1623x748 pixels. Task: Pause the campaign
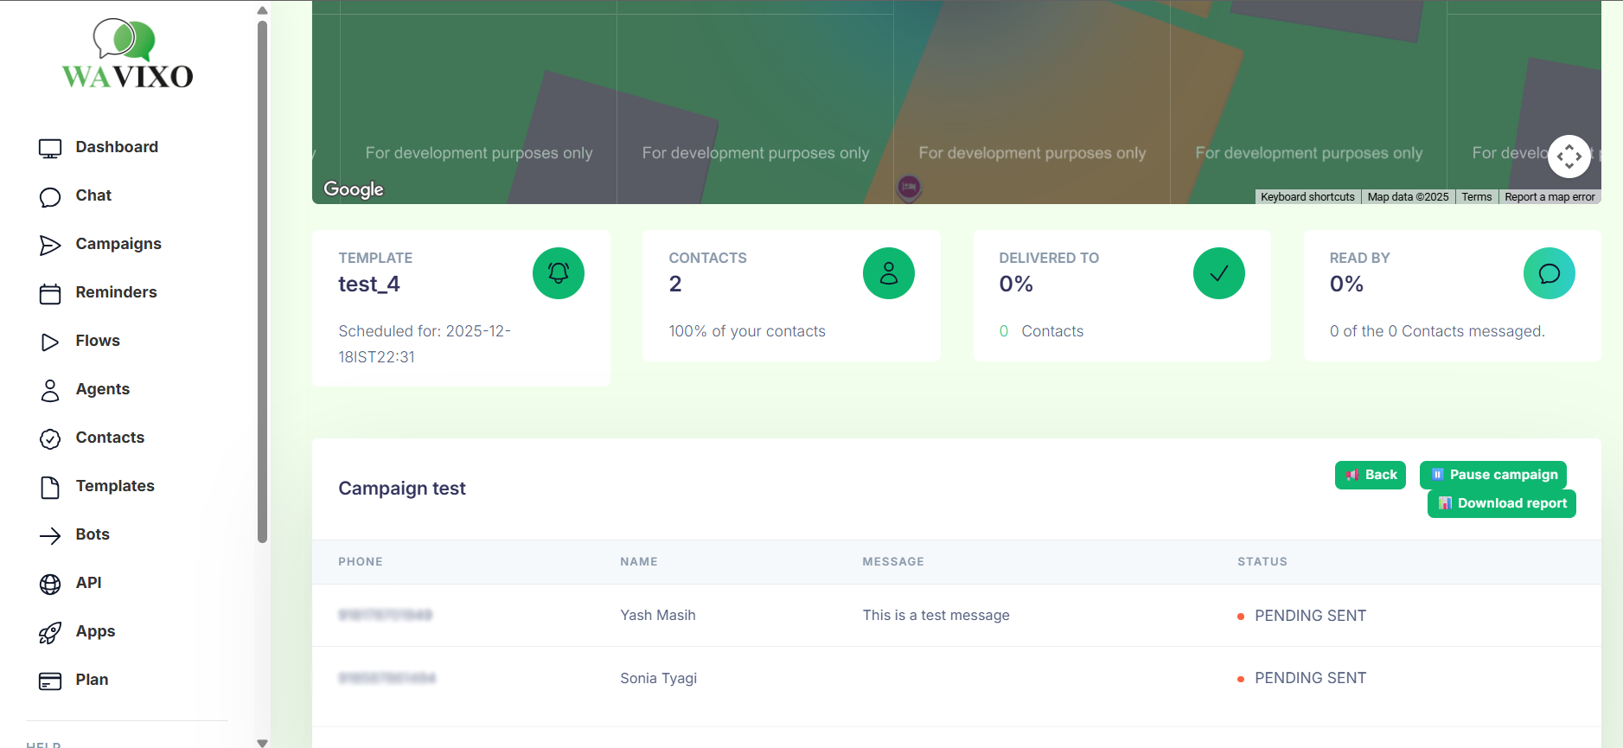coord(1492,475)
